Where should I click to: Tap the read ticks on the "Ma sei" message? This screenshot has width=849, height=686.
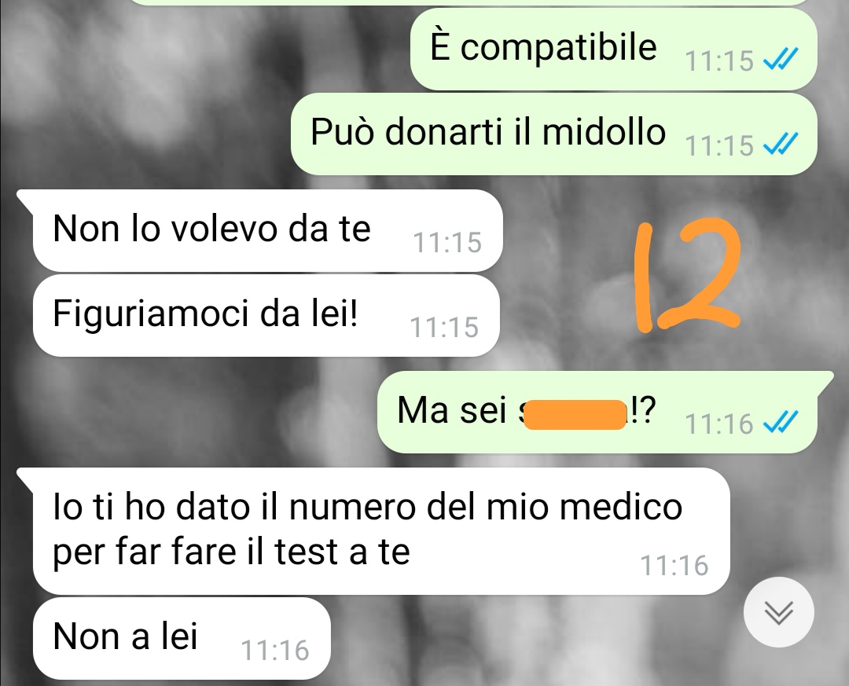tap(781, 422)
